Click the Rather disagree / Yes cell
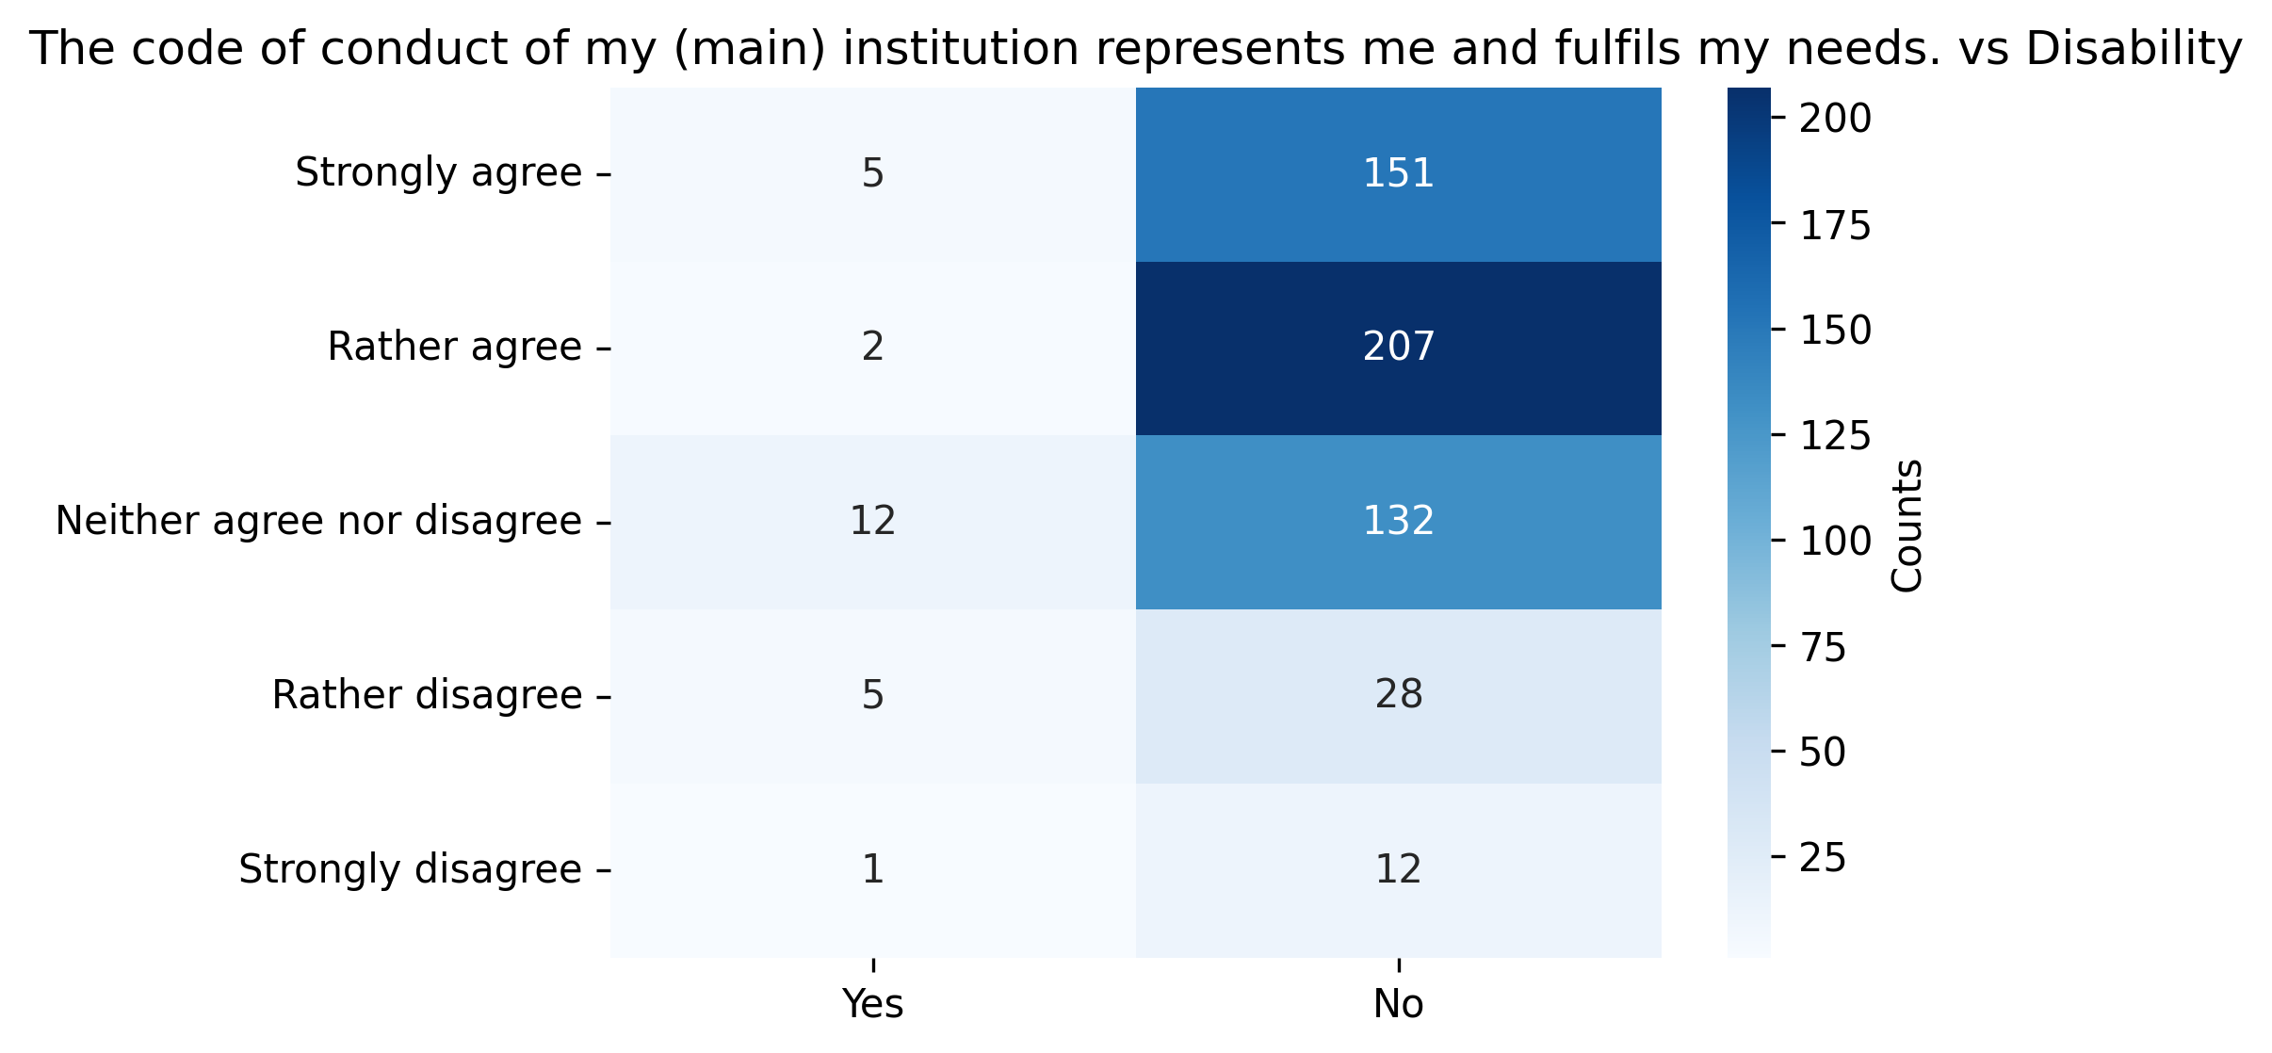 click(872, 696)
